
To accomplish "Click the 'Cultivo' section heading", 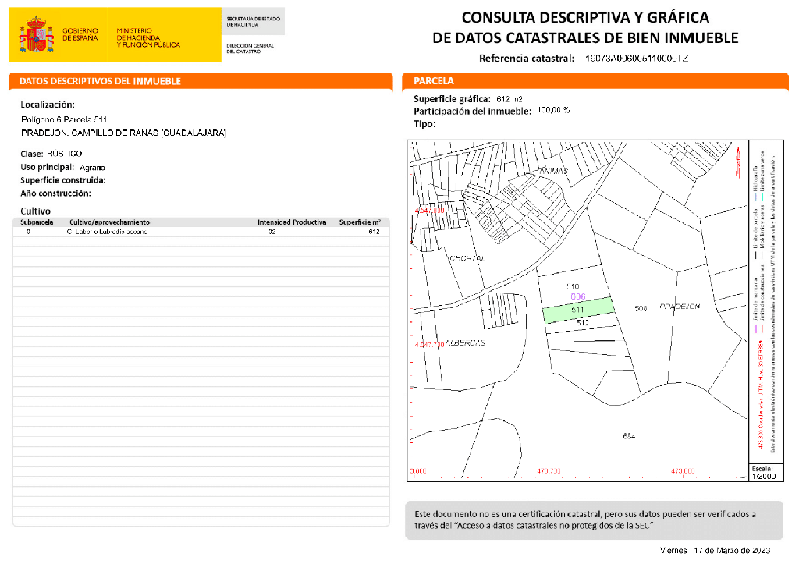I will pyautogui.click(x=36, y=211).
